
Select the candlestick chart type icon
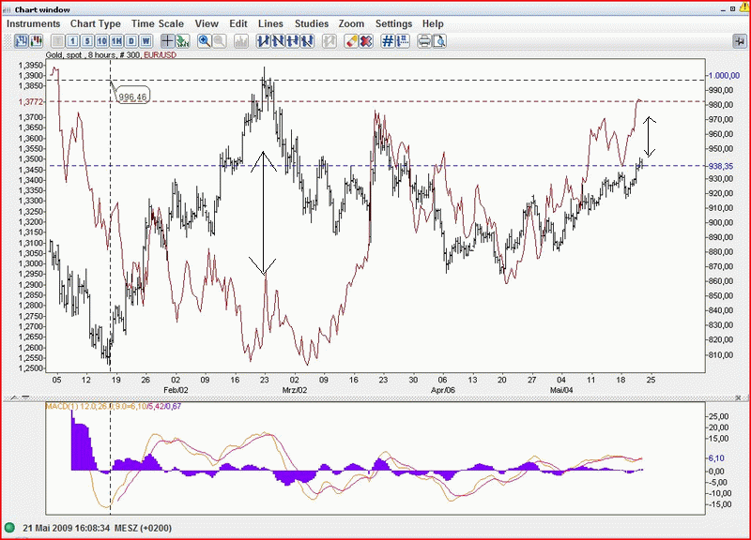36,41
